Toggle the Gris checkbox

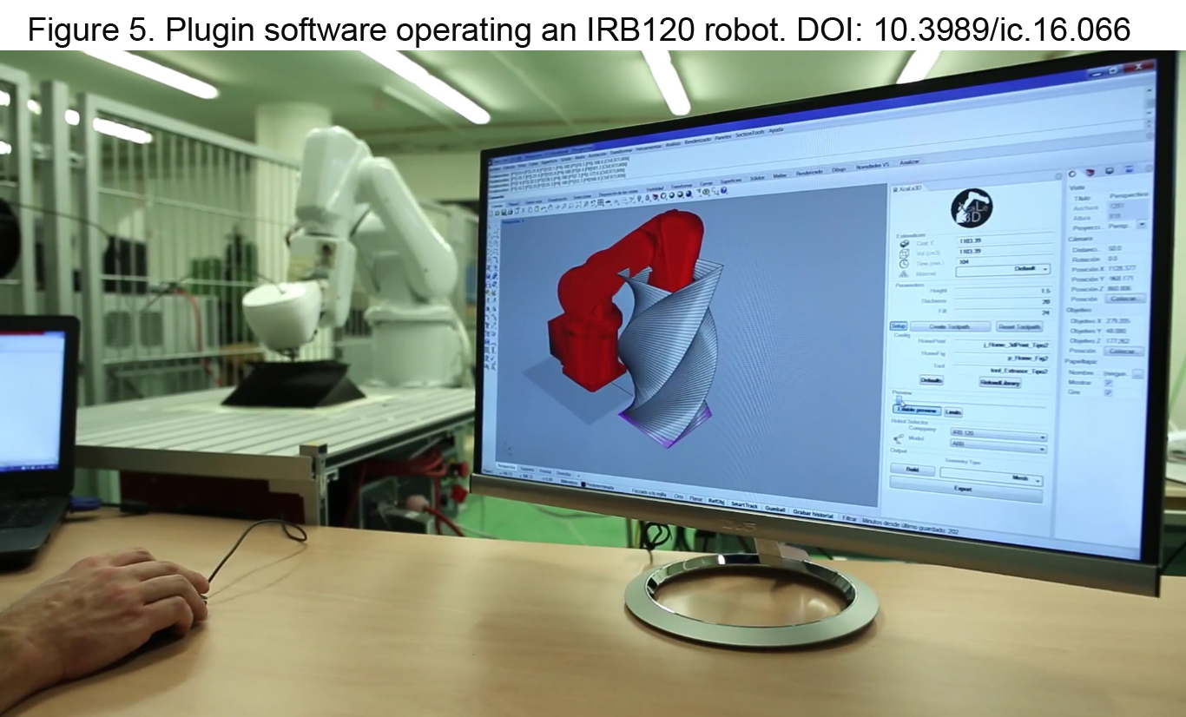point(1108,392)
